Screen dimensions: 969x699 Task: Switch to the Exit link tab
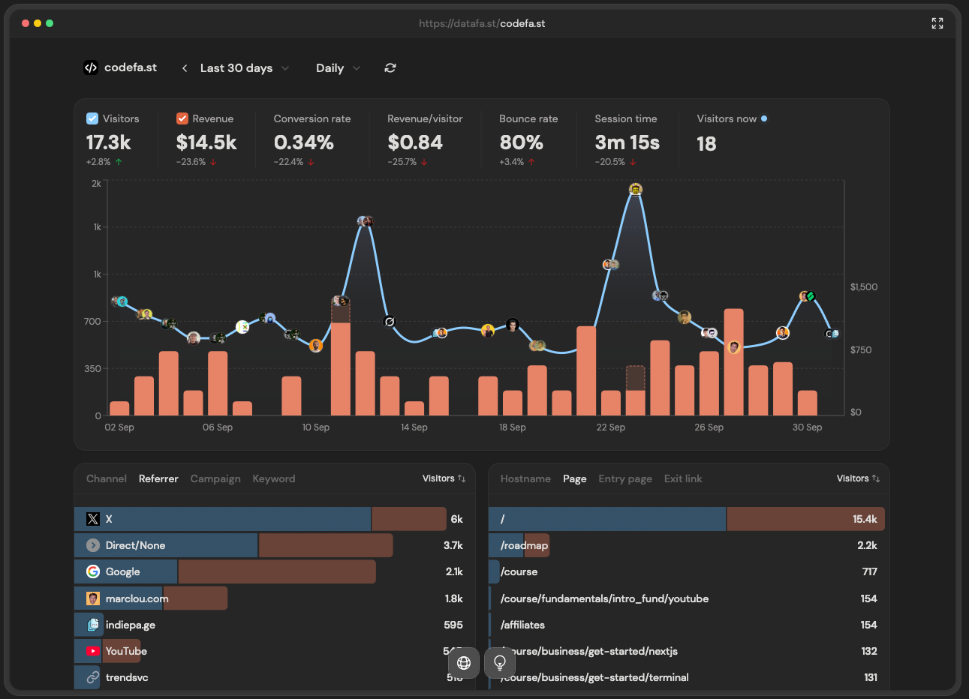coord(683,478)
